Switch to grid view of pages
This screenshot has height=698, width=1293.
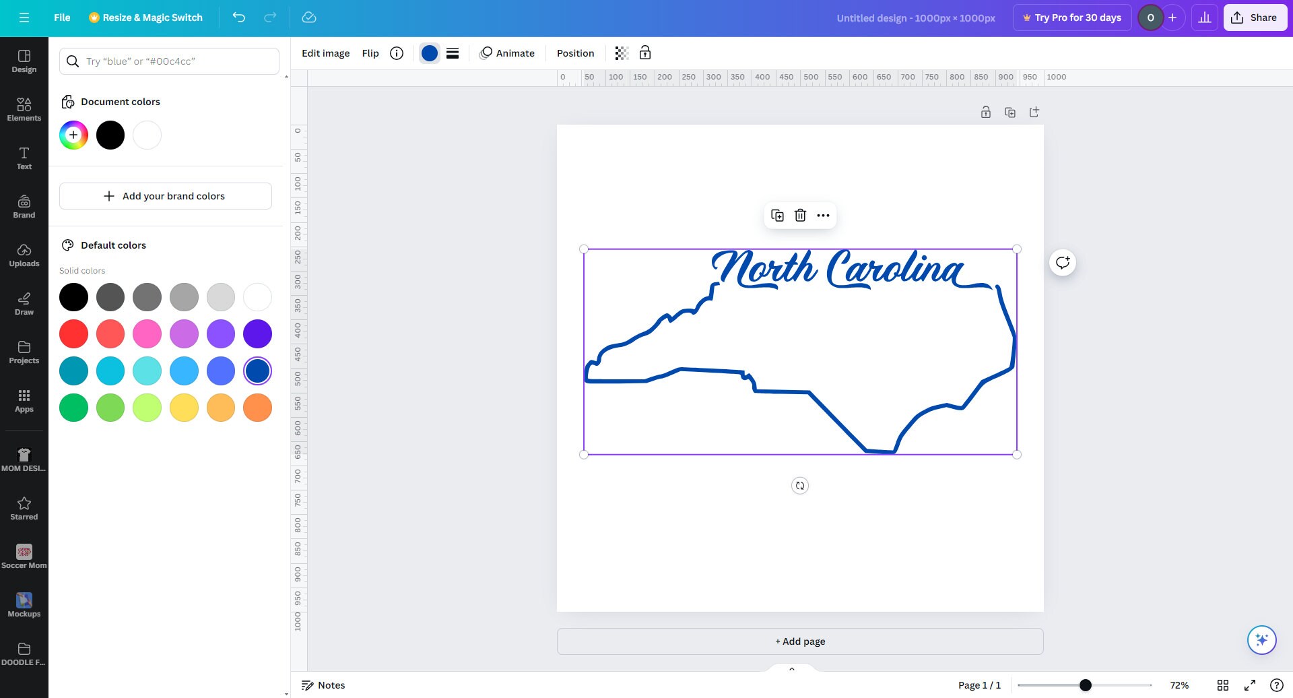click(x=1224, y=685)
